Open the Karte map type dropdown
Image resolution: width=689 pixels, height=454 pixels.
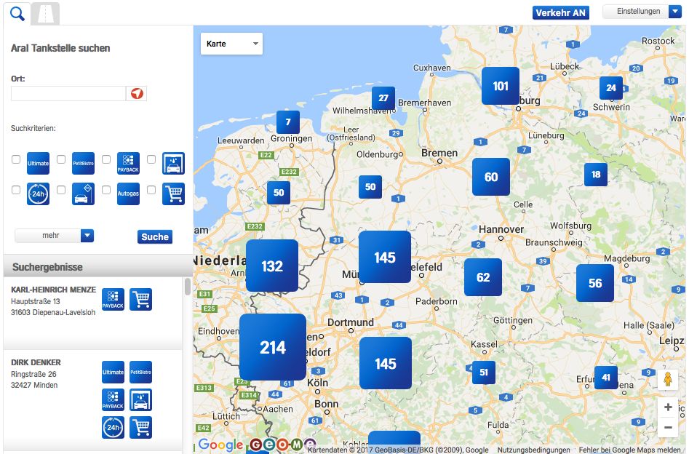click(231, 44)
